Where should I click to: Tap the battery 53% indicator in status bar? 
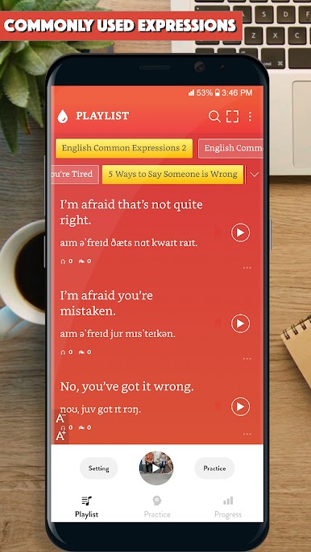(208, 93)
